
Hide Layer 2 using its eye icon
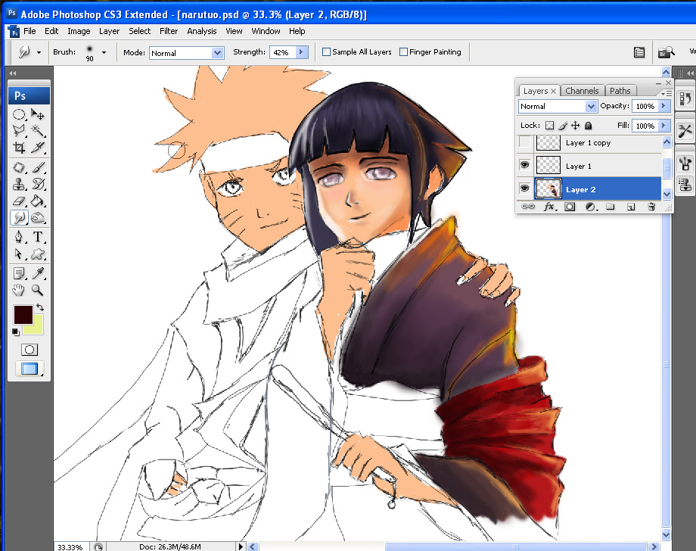525,188
